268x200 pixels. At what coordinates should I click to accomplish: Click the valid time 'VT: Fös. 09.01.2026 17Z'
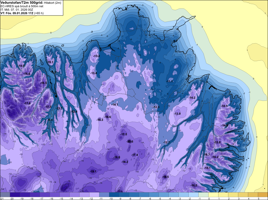click(x=17, y=13)
